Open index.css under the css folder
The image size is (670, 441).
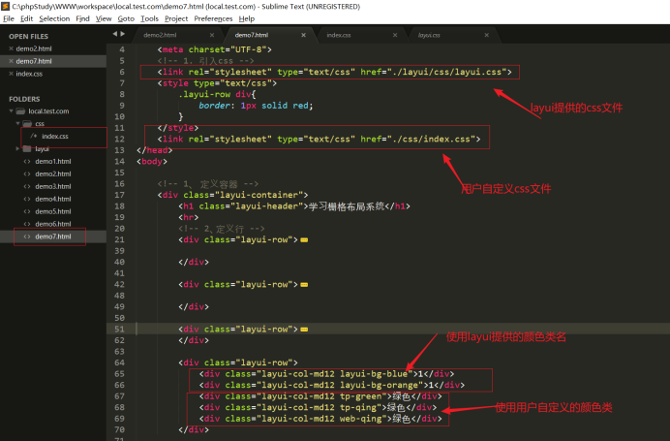coord(54,137)
